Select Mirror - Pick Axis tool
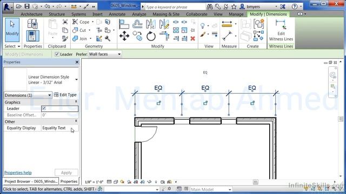This screenshot has width=346, height=194. tap(151, 24)
